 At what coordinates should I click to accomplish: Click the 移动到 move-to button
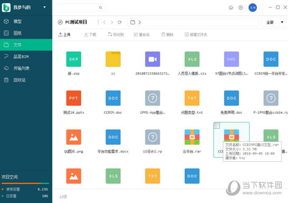pos(116,35)
